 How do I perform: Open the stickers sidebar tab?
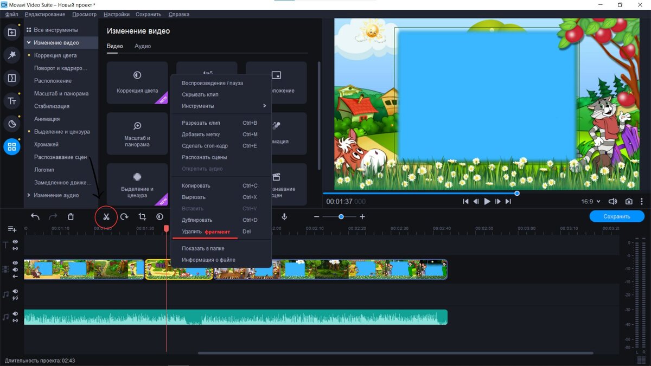11,124
